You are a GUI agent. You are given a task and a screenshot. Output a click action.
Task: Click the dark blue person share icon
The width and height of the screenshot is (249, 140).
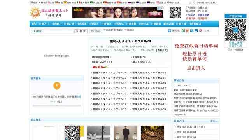pyautogui.click(x=196, y=30)
